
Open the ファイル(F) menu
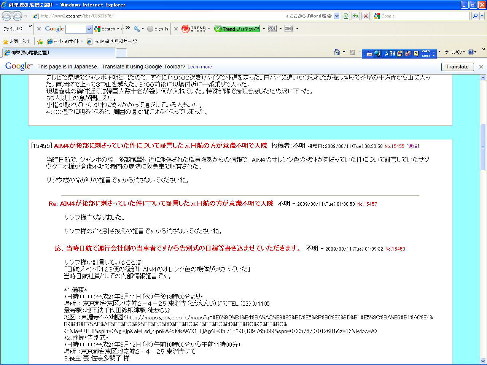point(13,29)
